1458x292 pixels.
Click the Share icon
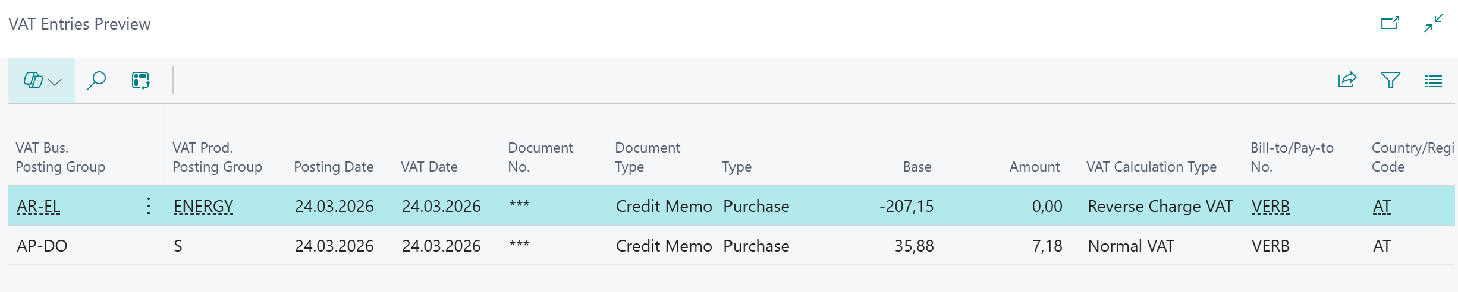(x=1347, y=80)
